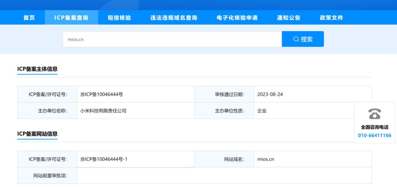Click the approval date 2023-08-24

[x=270, y=94]
